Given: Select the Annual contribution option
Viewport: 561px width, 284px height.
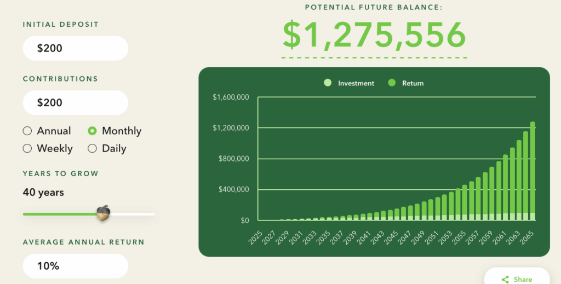Looking at the screenshot, I should point(27,131).
